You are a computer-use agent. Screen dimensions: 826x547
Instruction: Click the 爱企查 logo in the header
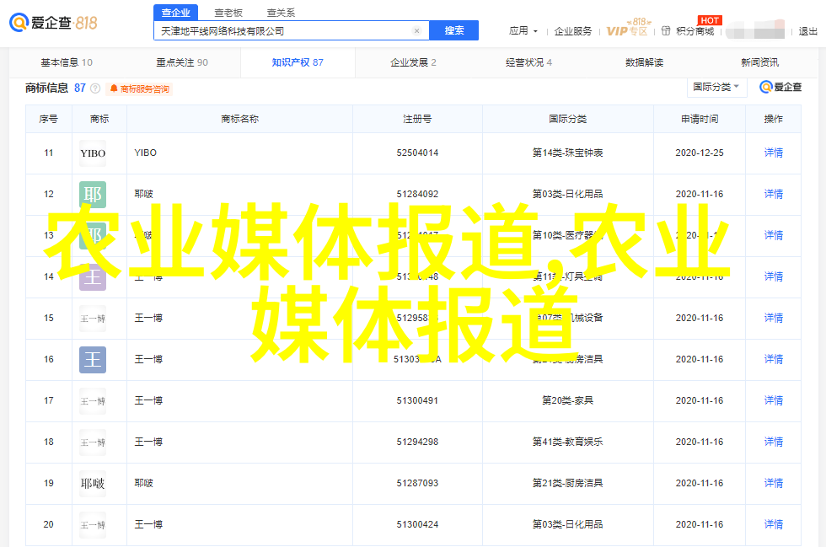point(53,23)
